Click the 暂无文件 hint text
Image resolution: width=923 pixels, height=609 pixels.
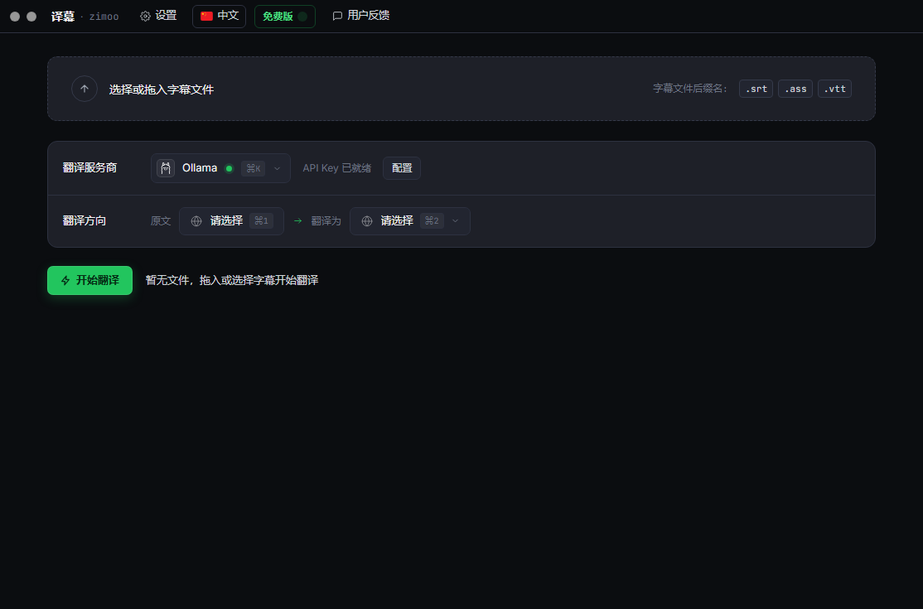click(232, 281)
